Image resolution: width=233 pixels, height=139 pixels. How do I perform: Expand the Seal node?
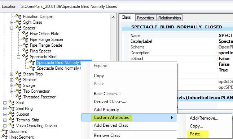point(5,103)
